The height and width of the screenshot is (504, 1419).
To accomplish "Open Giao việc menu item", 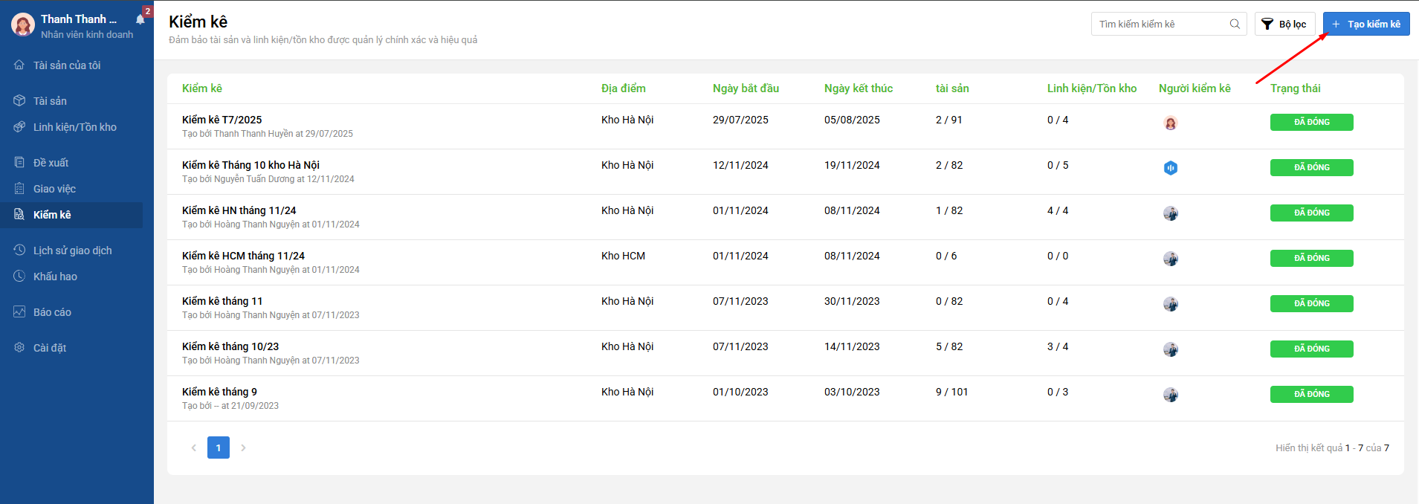I will (x=71, y=188).
